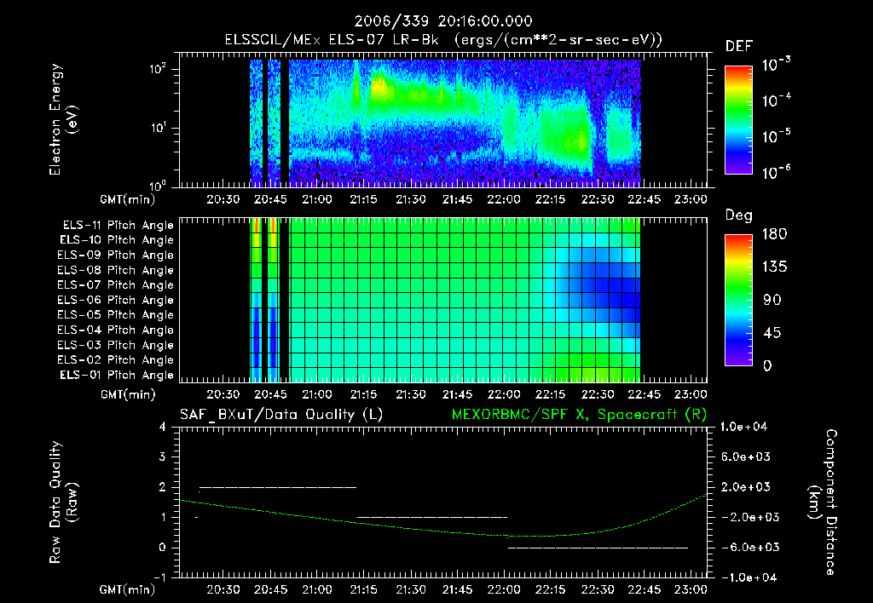Click the Deg pitch-angle color scale bar
This screenshot has height=603, width=873.
click(738, 300)
